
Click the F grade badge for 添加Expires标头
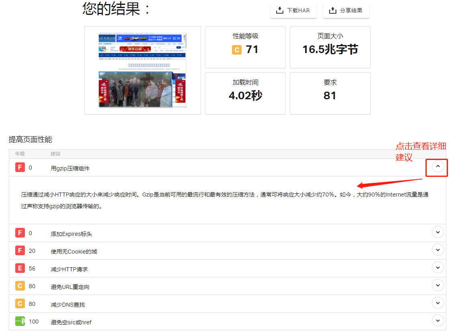click(20, 233)
